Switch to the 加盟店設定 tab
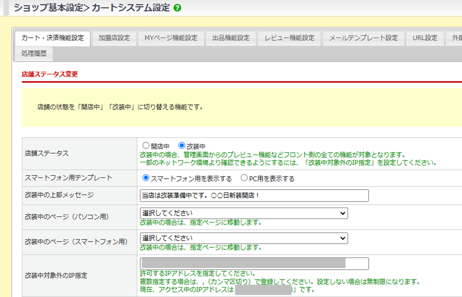This screenshot has width=462, height=297. pos(114,38)
